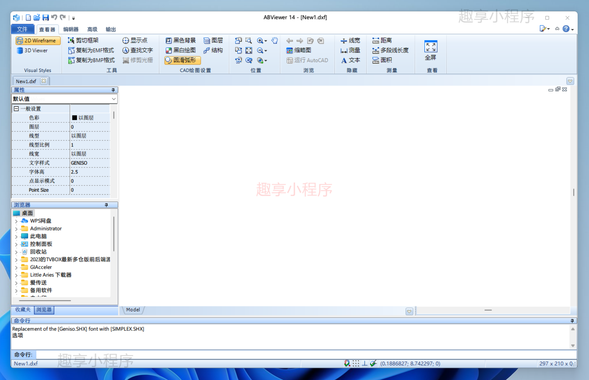Choose 复制为EMF格式 copy tool
This screenshot has height=380, width=589.
[x=91, y=50]
